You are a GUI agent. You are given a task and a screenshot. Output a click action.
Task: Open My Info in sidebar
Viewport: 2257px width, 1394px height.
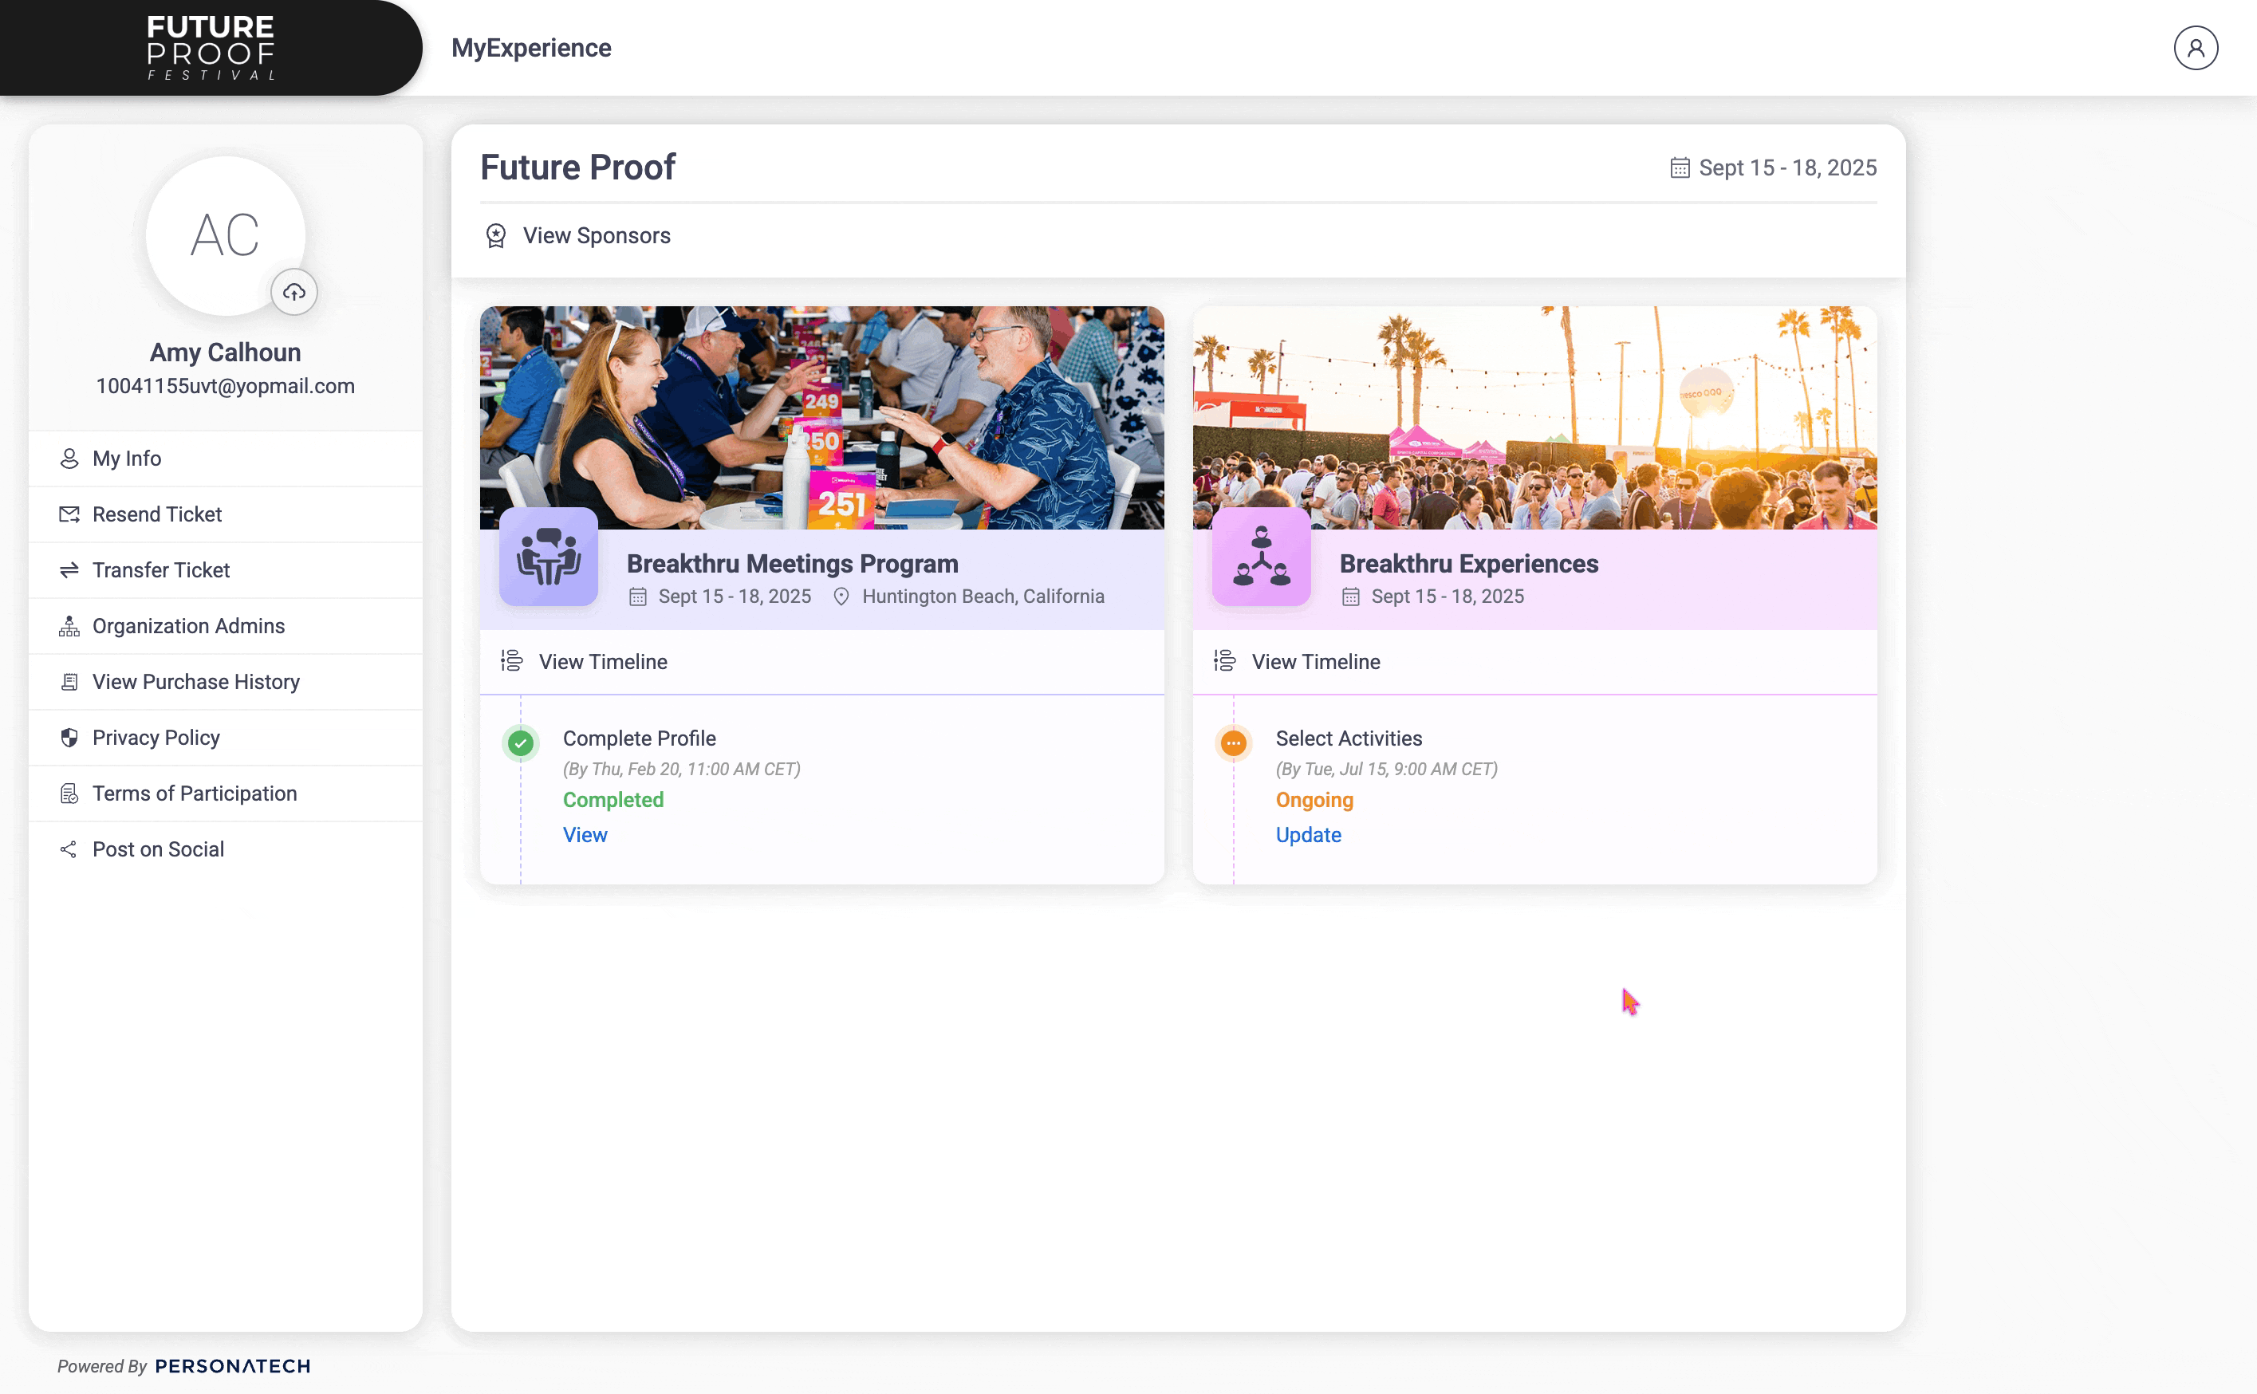128,459
